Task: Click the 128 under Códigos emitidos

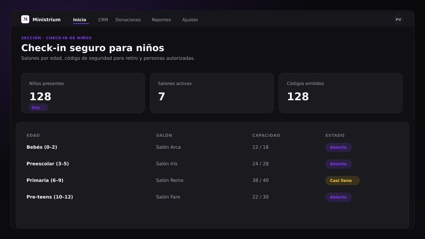Action: coord(298,97)
